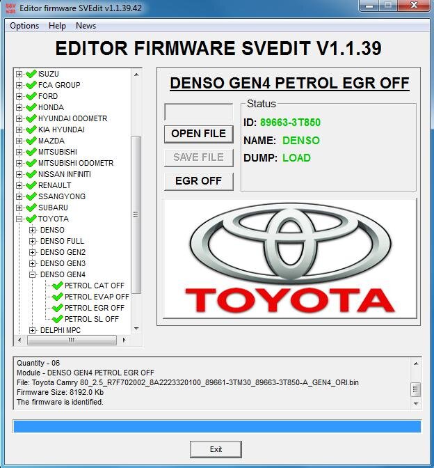Click the tree scroll up arrow
Screen dimensions: 434x468
click(x=136, y=75)
